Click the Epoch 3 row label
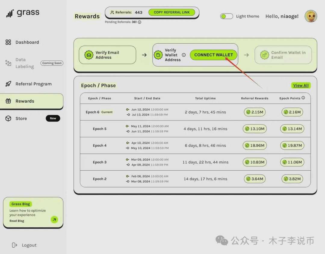 pyautogui.click(x=100, y=162)
